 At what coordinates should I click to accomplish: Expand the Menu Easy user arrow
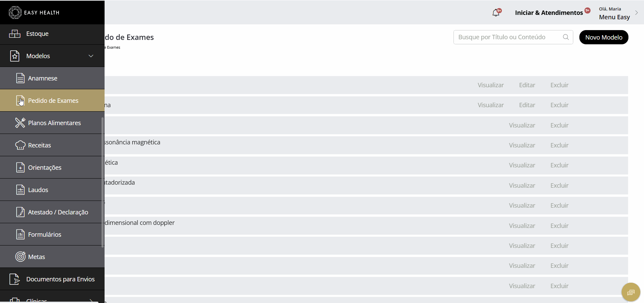coord(637,13)
